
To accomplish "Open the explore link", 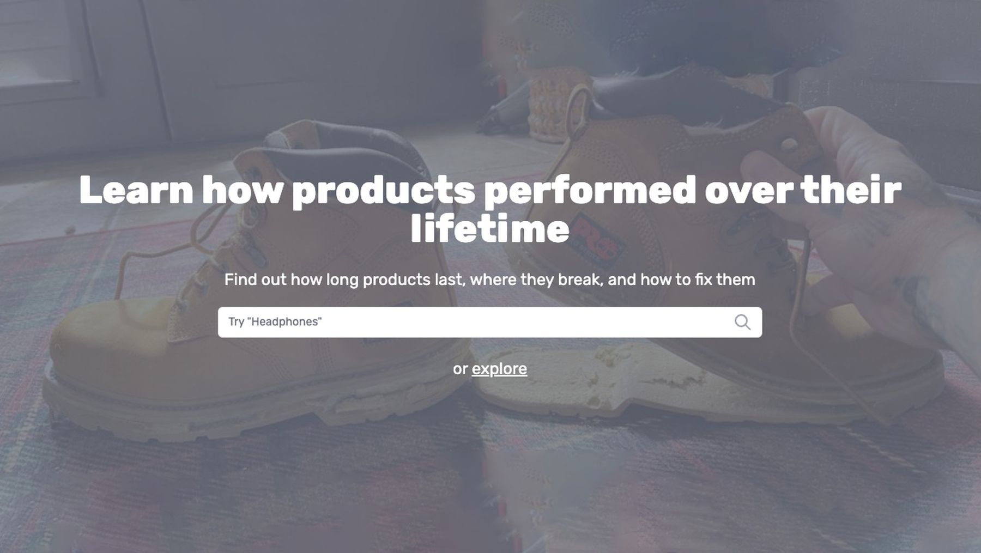I will (499, 369).
